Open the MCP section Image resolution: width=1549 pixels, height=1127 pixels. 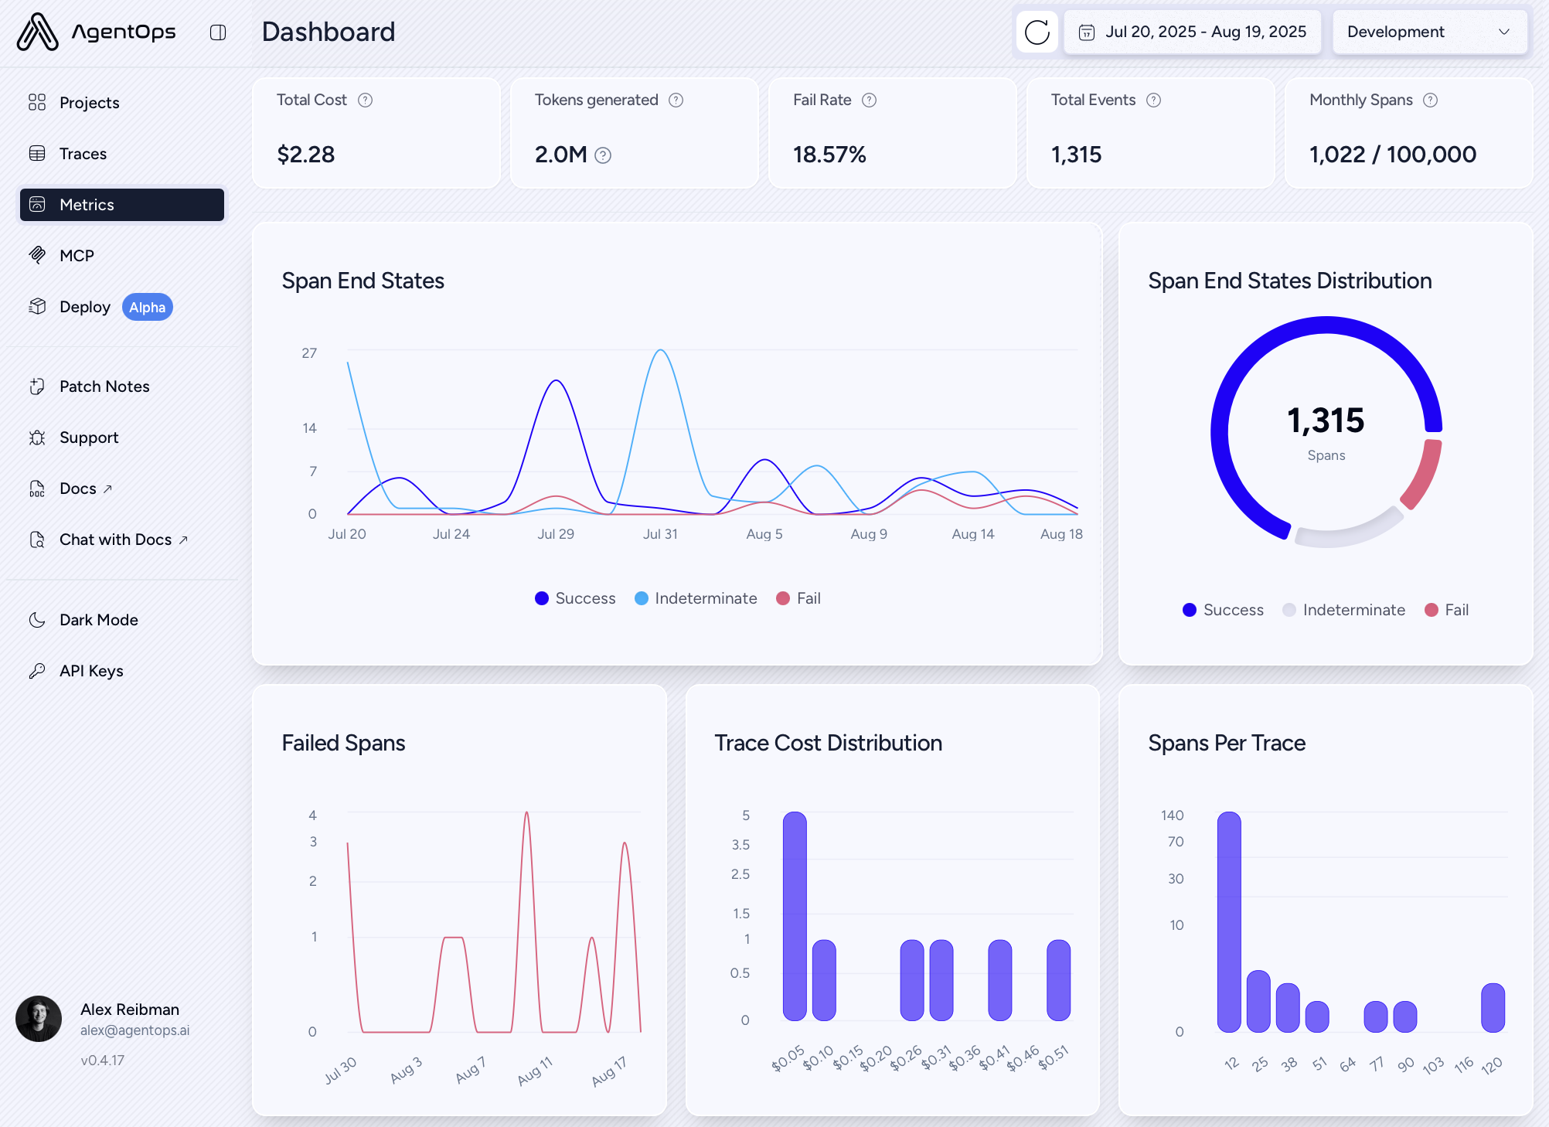(x=77, y=256)
